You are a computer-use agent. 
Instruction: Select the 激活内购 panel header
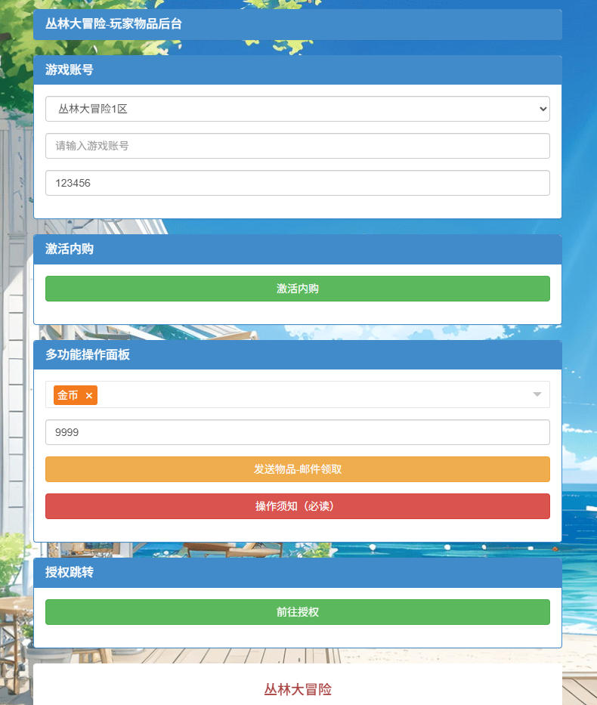tap(70, 249)
